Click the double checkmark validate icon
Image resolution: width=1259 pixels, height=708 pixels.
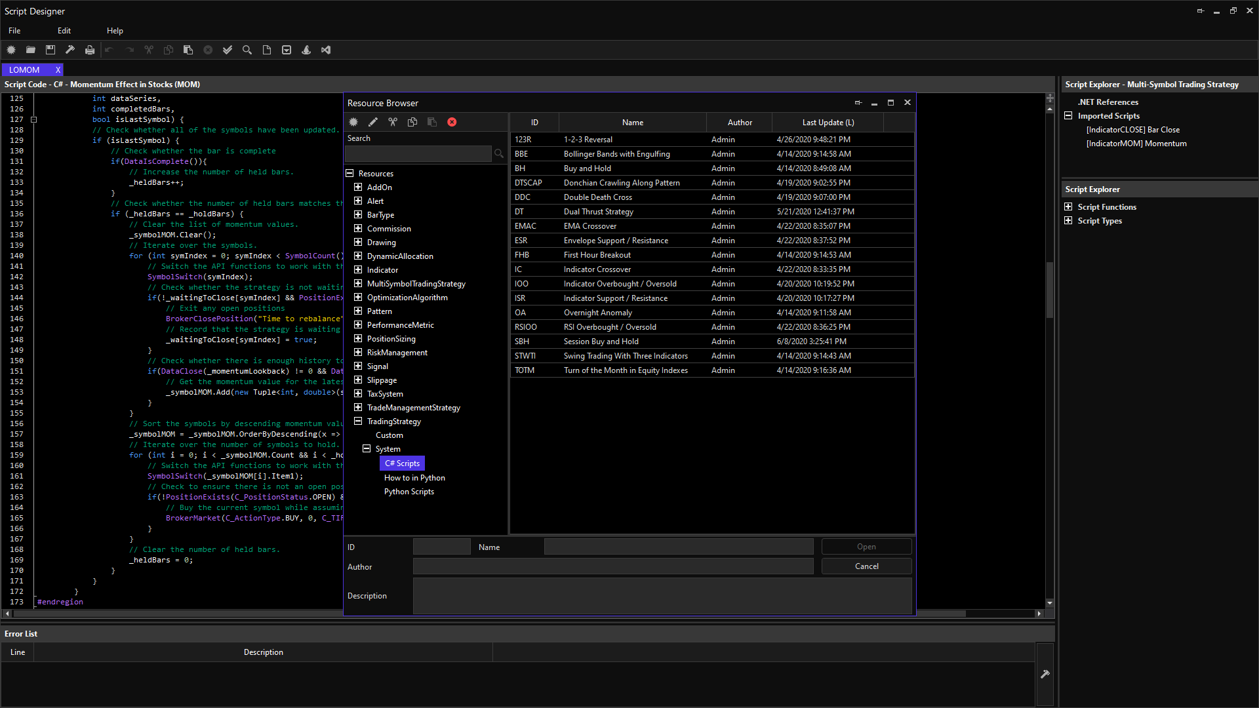[228, 50]
